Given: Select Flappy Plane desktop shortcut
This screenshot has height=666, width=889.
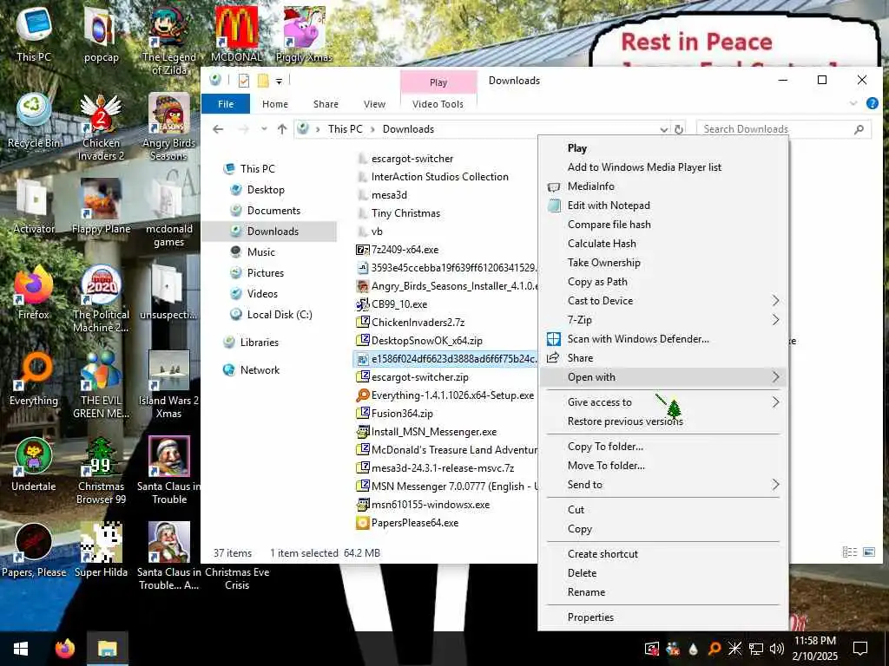Looking at the screenshot, I should 101,207.
